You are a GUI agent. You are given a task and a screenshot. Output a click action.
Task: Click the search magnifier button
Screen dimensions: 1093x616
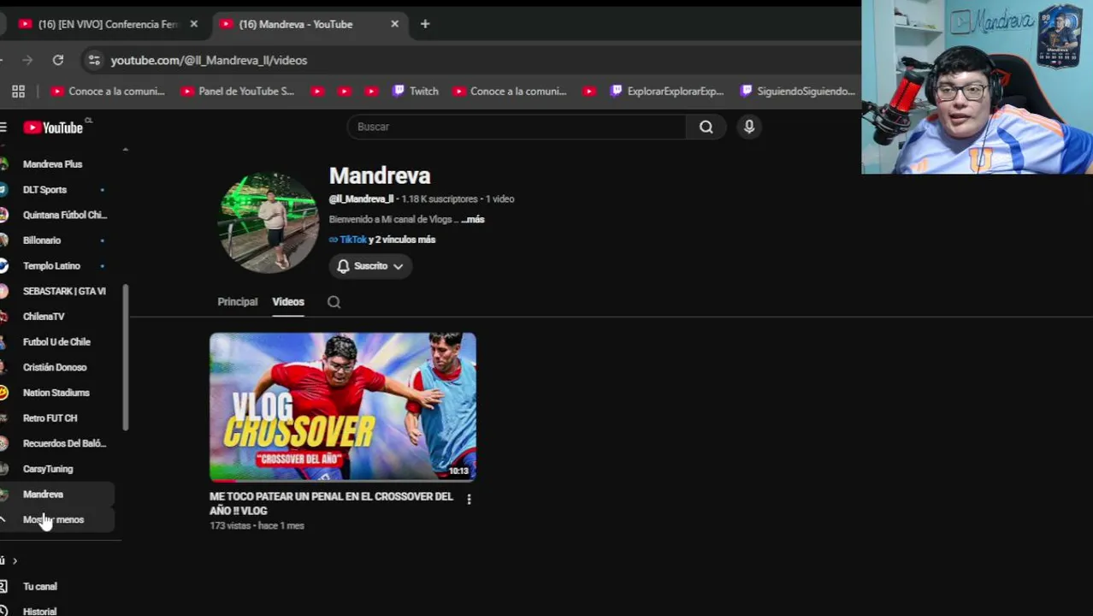(706, 127)
